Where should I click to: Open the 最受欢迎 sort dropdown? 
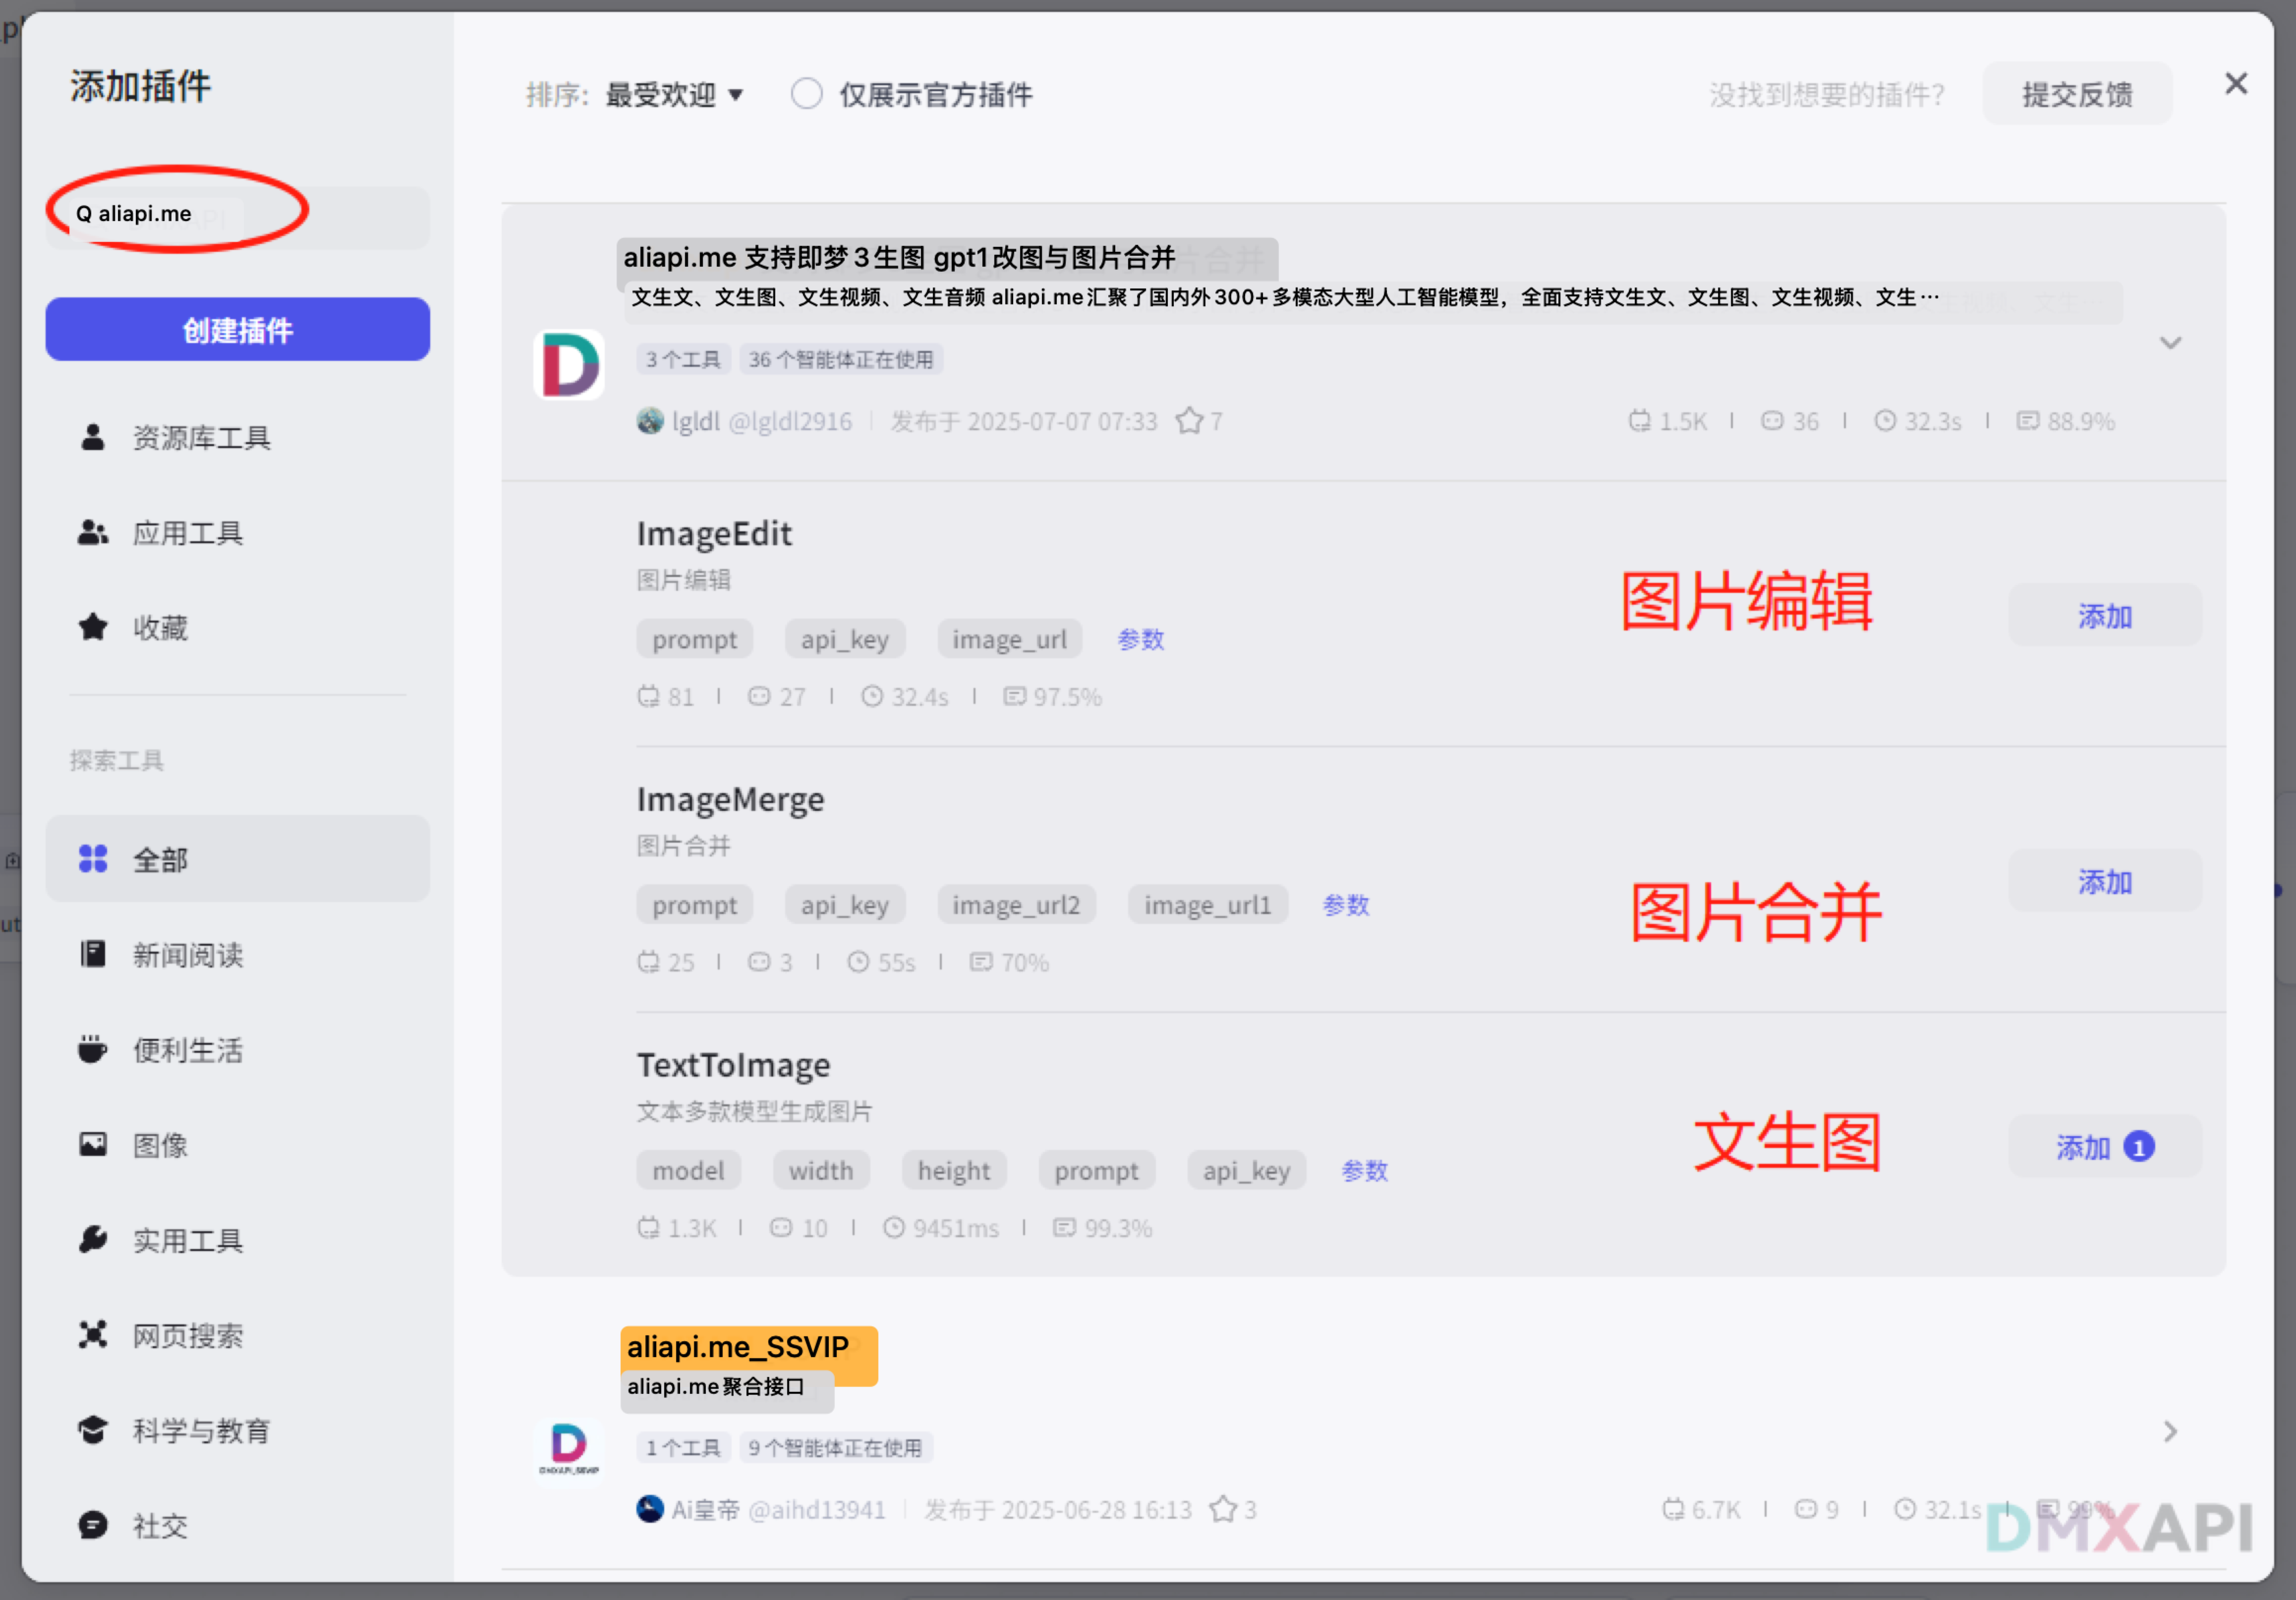pyautogui.click(x=675, y=95)
